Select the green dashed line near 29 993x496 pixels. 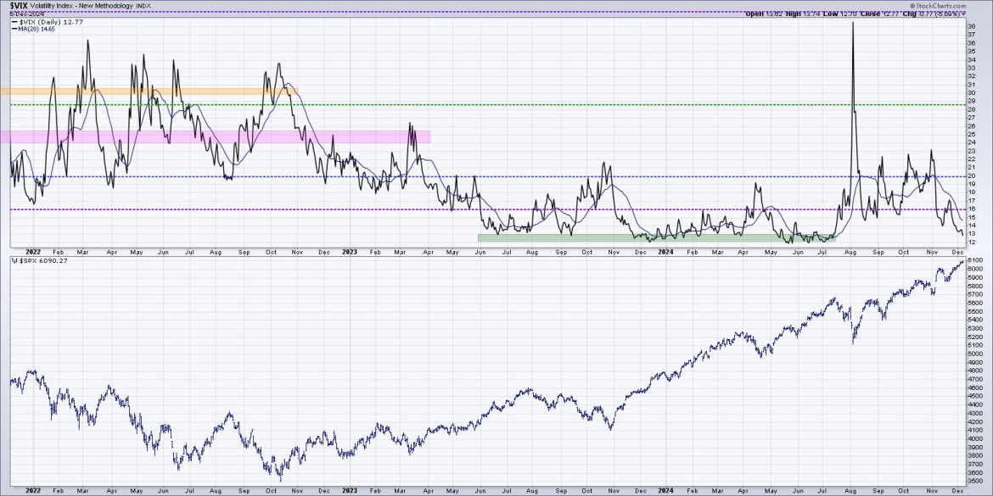(x=509, y=105)
